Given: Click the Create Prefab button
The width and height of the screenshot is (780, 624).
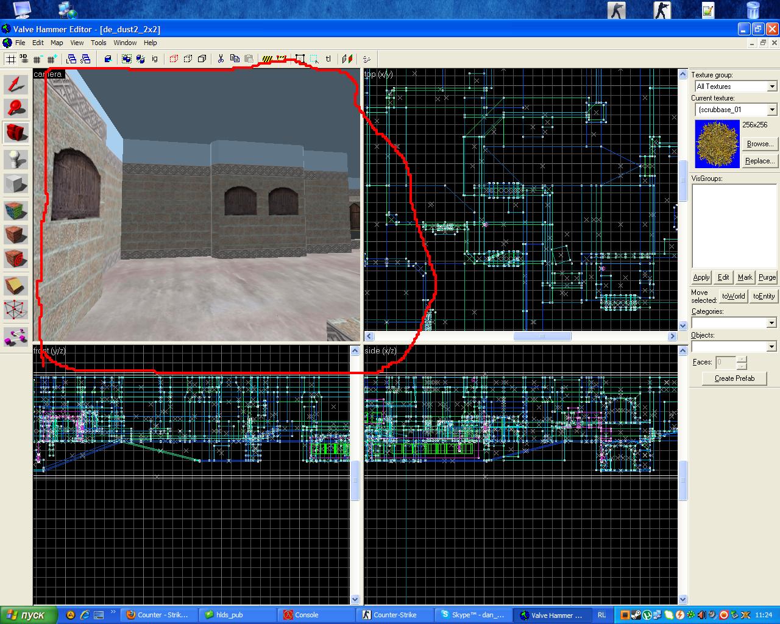Looking at the screenshot, I should click(x=734, y=378).
